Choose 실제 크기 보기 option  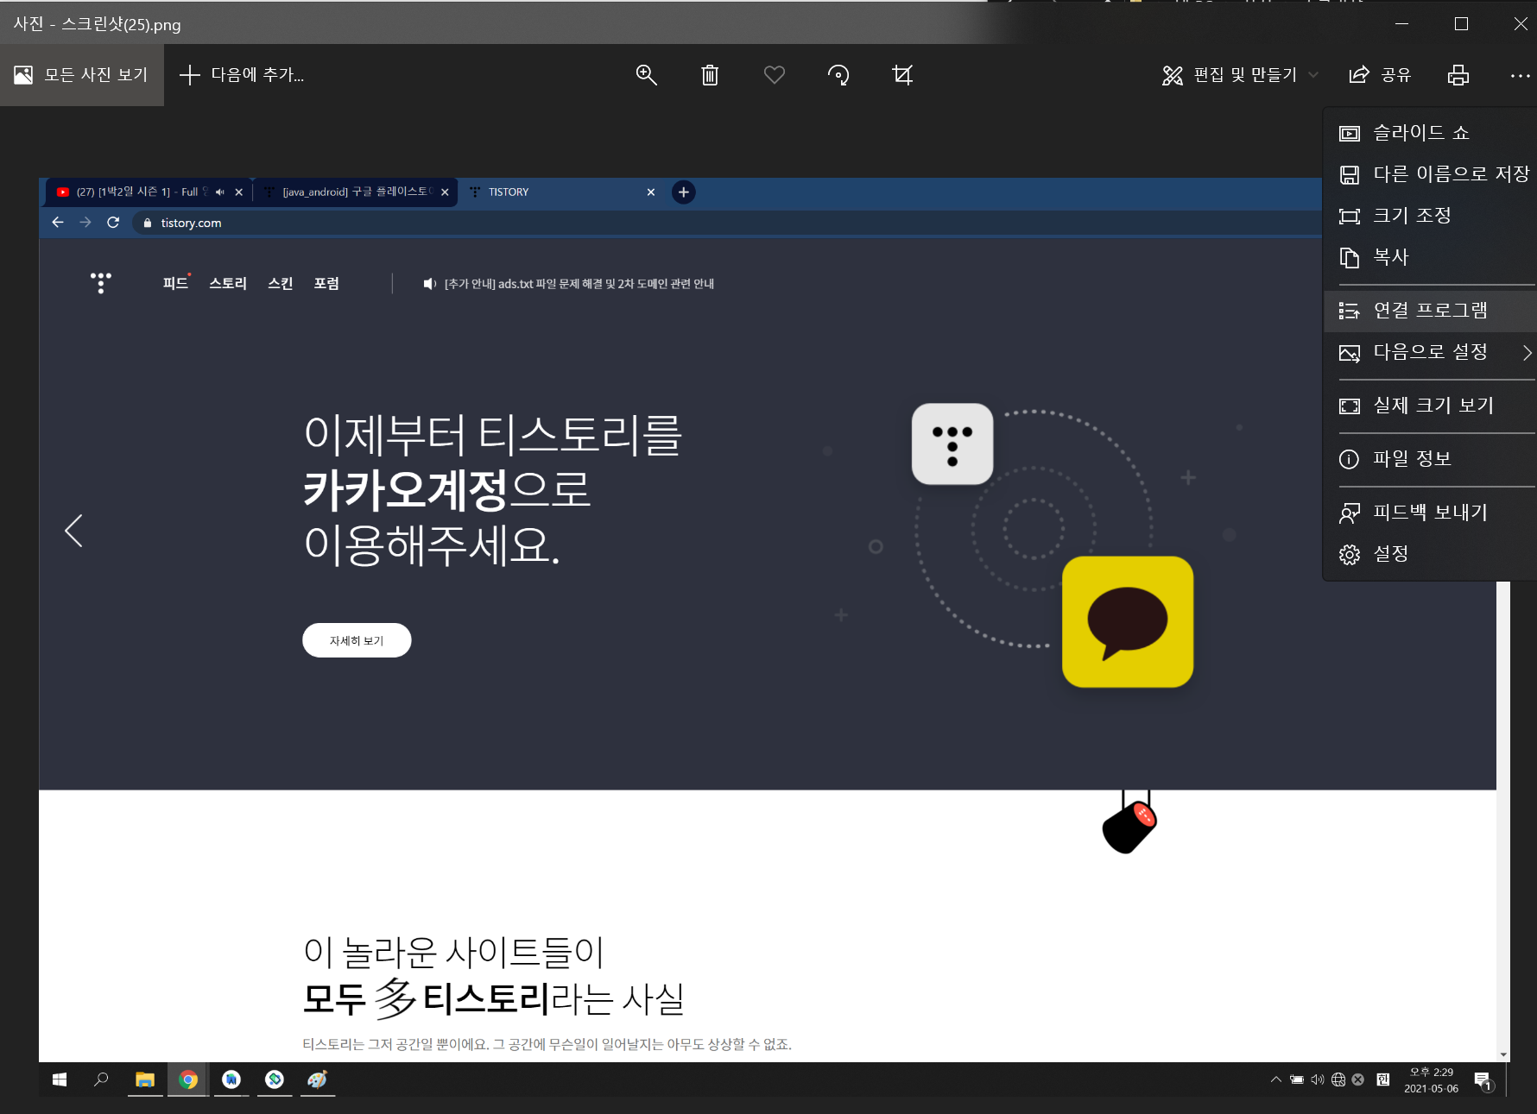click(x=1430, y=406)
